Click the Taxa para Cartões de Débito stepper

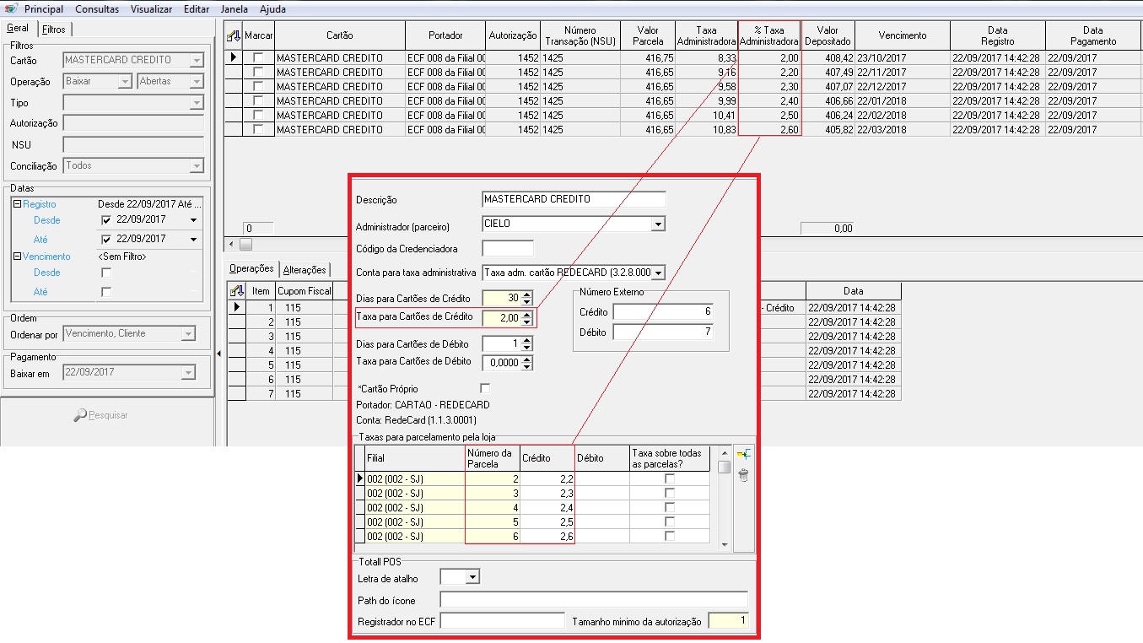coord(527,363)
